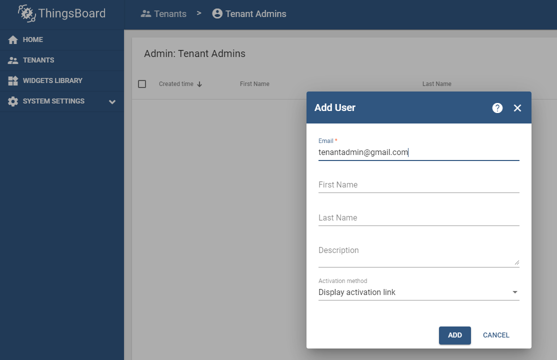The height and width of the screenshot is (360, 557).
Task: Click into the Description text area
Action: click(x=418, y=254)
